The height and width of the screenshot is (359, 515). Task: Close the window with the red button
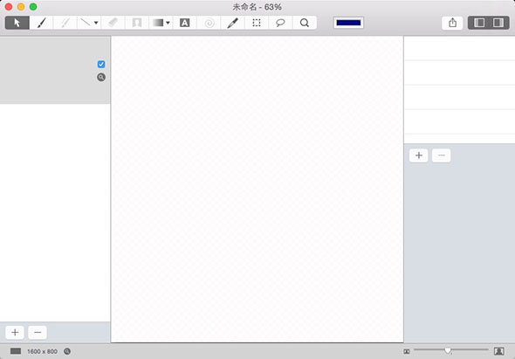pyautogui.click(x=9, y=7)
